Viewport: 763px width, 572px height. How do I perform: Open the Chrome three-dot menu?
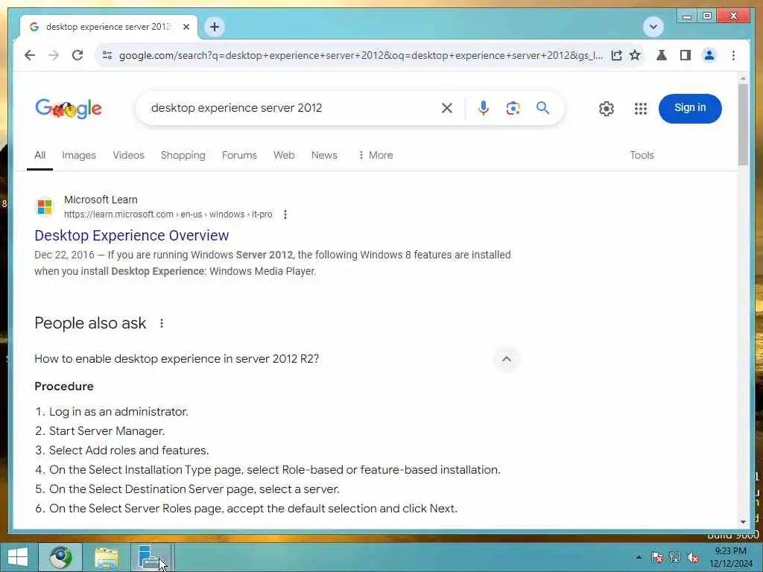click(733, 55)
